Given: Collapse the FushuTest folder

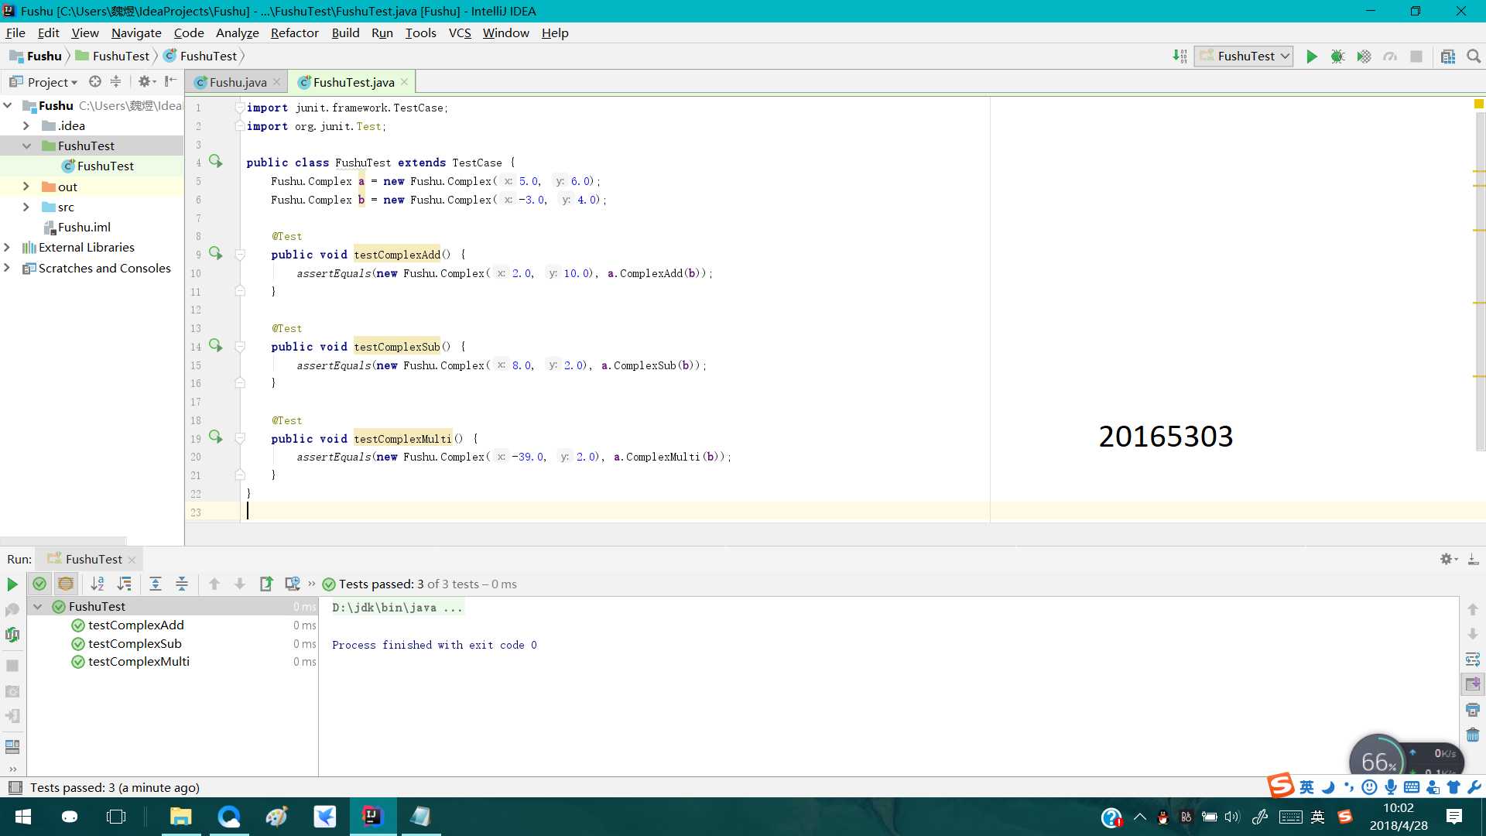Looking at the screenshot, I should [x=26, y=146].
